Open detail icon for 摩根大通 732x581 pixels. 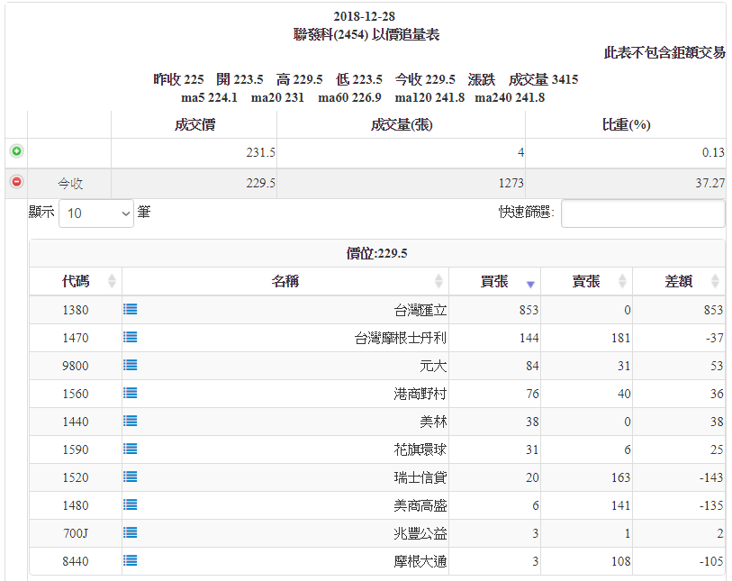click(x=131, y=560)
